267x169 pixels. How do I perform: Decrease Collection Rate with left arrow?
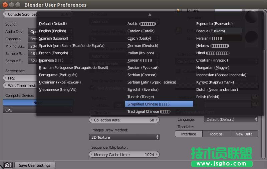pyautogui.click(x=91, y=120)
